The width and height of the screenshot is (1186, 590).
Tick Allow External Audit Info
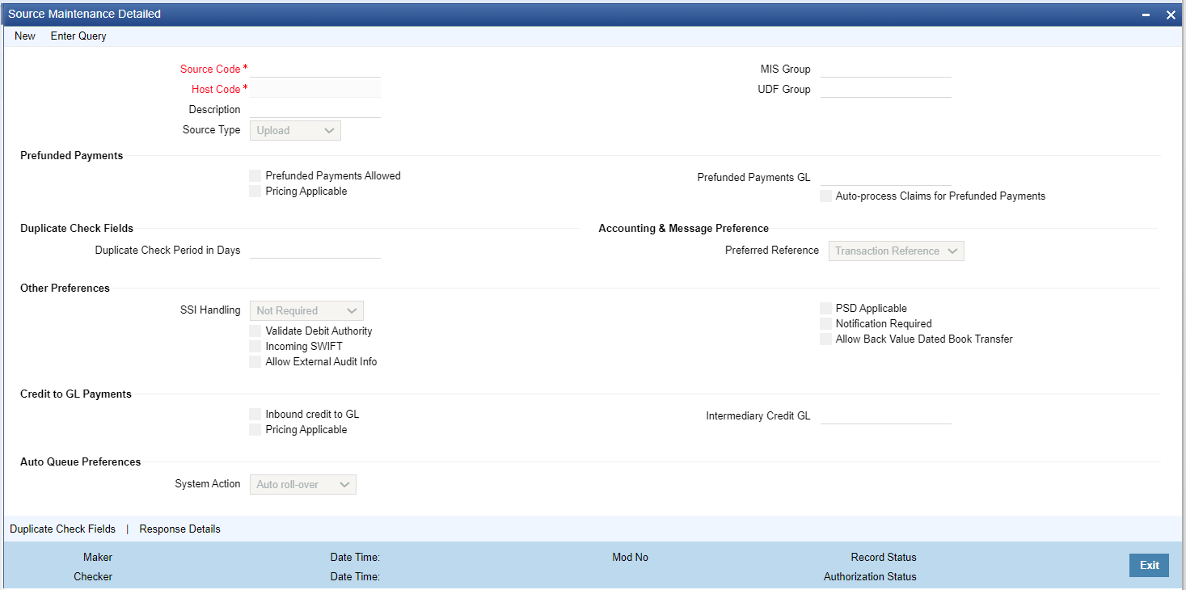click(x=255, y=361)
